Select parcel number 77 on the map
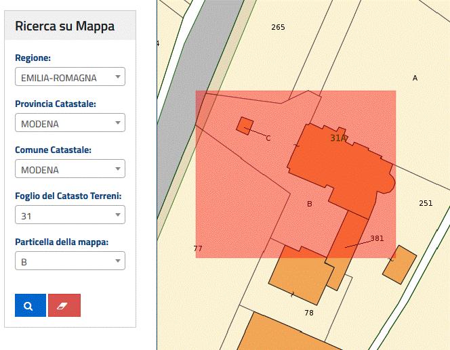This screenshot has width=450, height=350. tap(198, 249)
